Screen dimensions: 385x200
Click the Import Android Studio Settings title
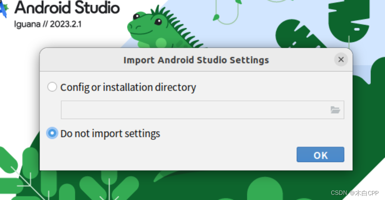pyautogui.click(x=196, y=60)
